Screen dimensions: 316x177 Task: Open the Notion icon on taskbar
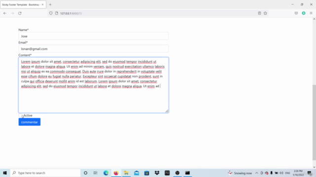(x=167, y=173)
